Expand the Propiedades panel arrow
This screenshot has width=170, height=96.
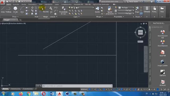(124, 17)
